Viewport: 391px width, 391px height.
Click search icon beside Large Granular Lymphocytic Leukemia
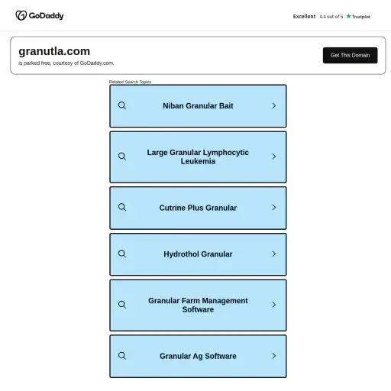[x=122, y=157]
